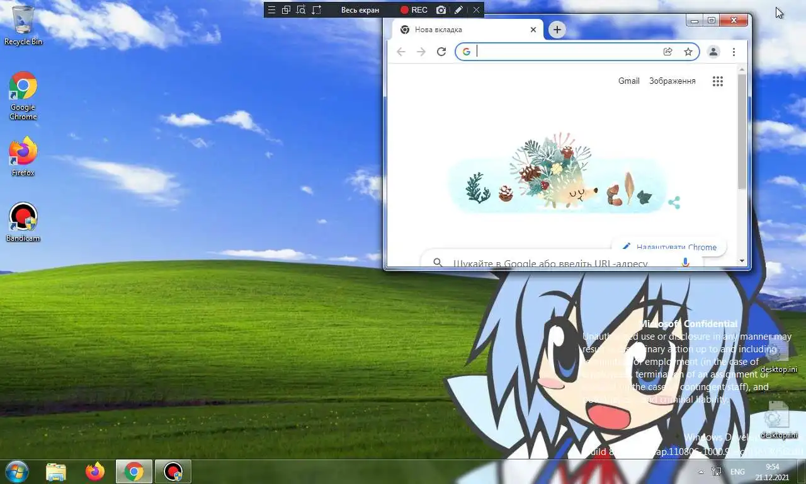The width and height of the screenshot is (806, 484).
Task: Click the 'Весь екран' capture mode label
Action: tap(360, 10)
